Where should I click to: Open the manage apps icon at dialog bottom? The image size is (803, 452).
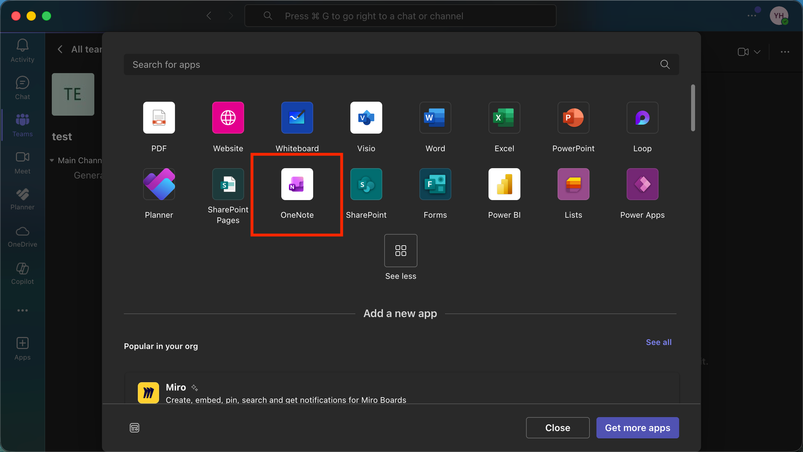[134, 428]
